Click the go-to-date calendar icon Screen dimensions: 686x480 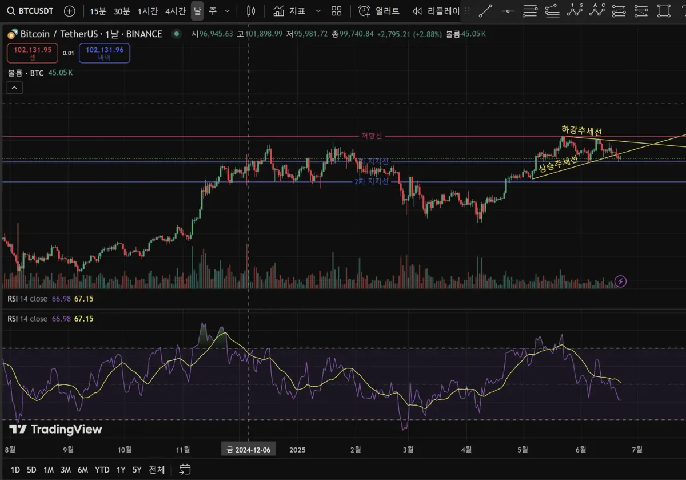tap(185, 470)
